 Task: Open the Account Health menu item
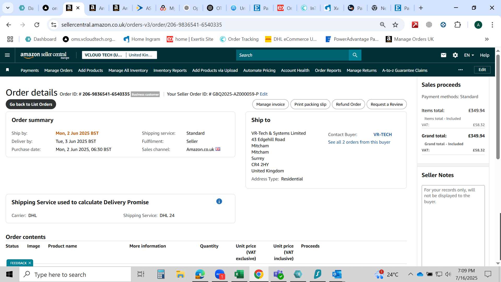coord(295,70)
